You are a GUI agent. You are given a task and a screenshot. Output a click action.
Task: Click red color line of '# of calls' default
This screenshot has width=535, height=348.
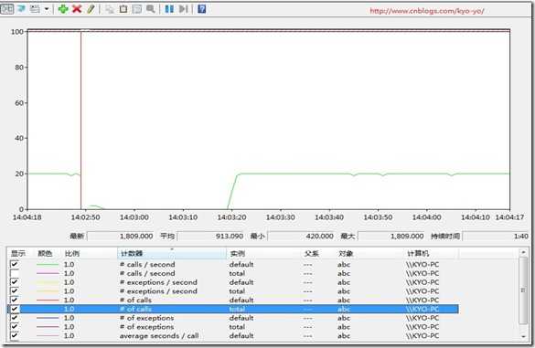pos(48,300)
